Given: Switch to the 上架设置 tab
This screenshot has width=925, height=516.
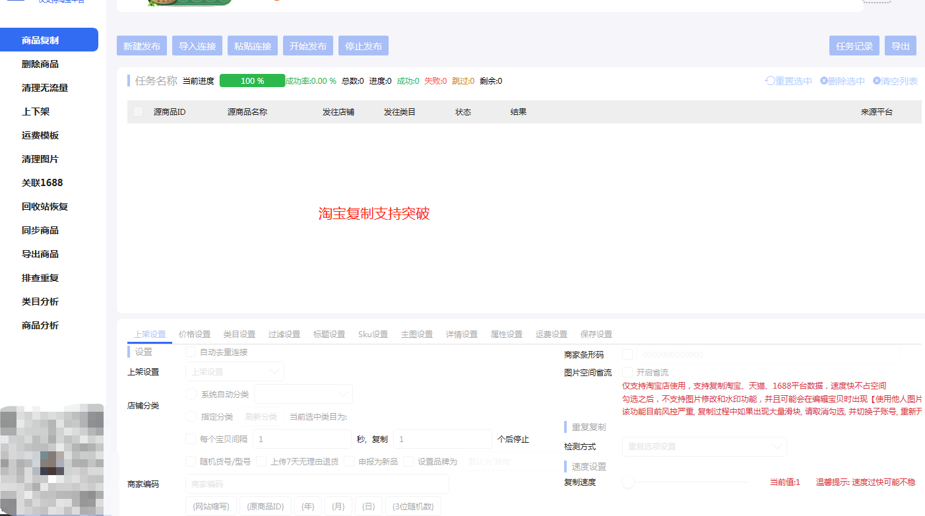Looking at the screenshot, I should click(x=150, y=335).
